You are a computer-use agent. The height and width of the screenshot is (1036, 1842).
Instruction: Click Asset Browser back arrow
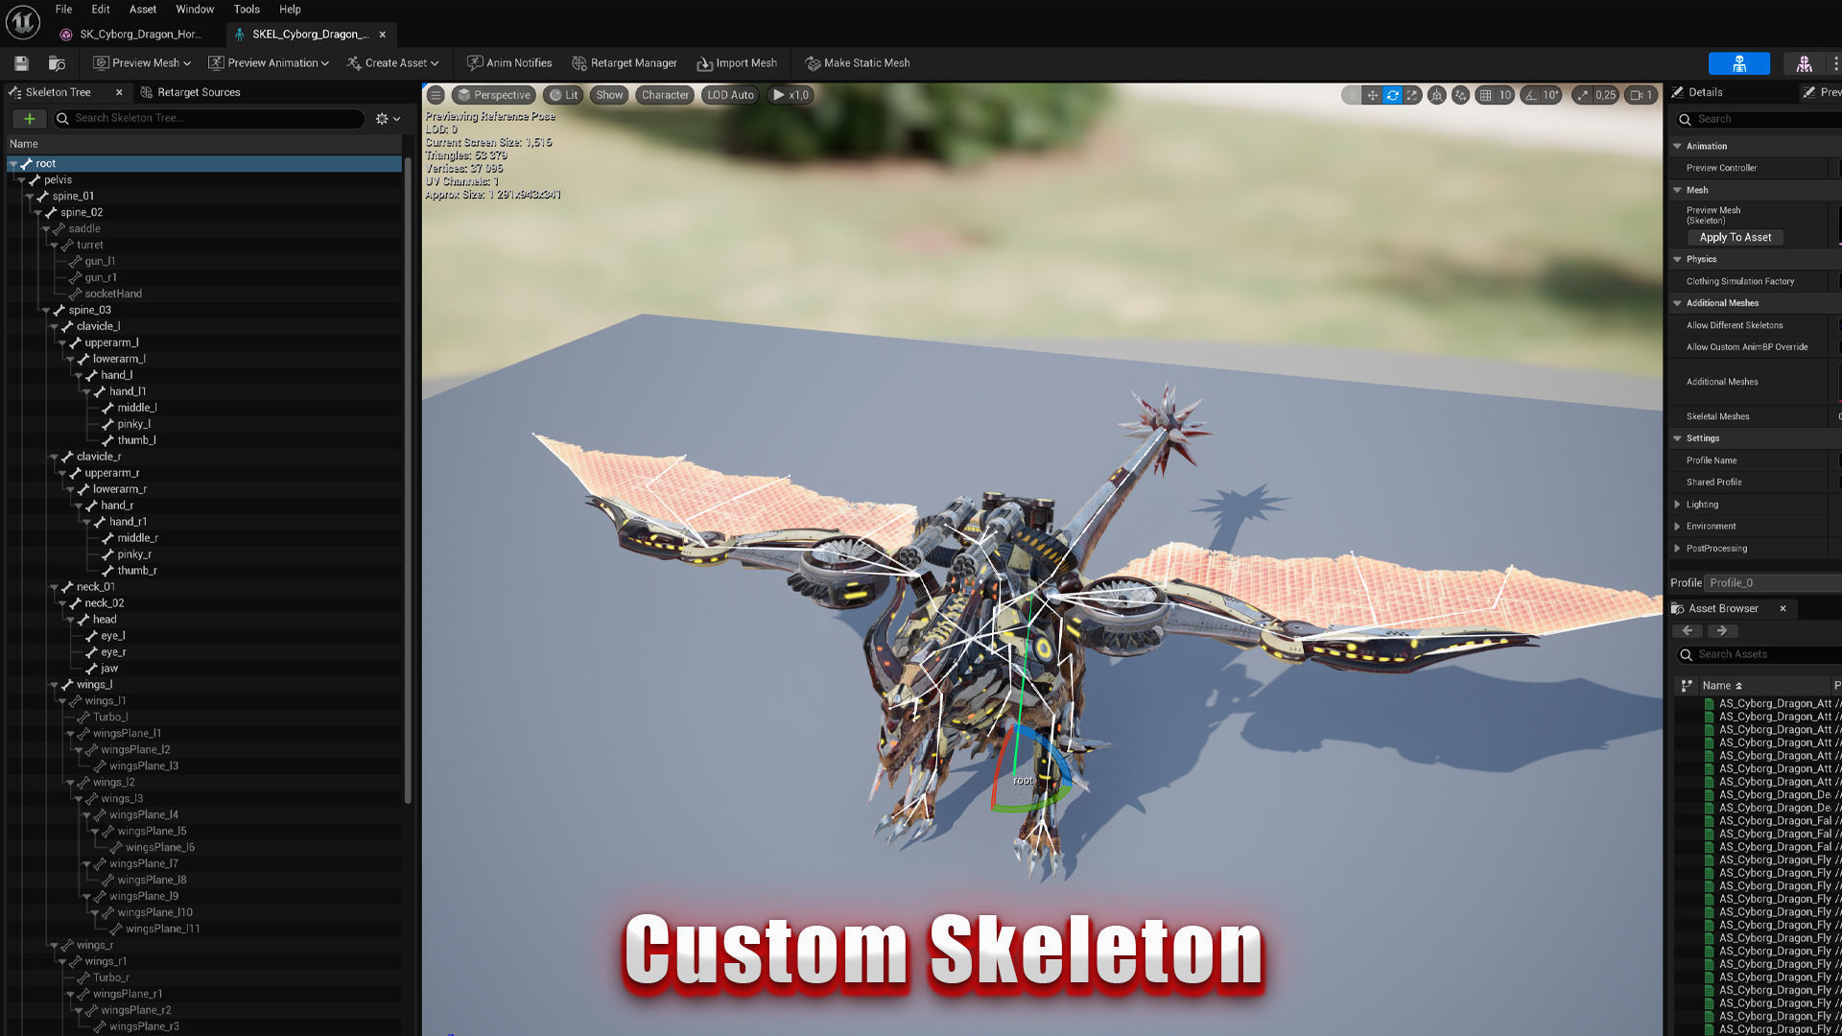(x=1688, y=631)
